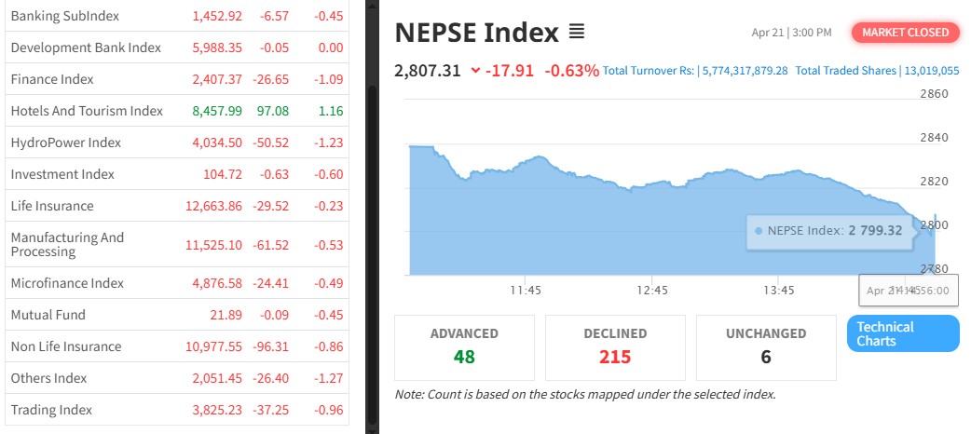The width and height of the screenshot is (971, 434).
Task: Select the Mutual Fund index
Action: point(48,315)
